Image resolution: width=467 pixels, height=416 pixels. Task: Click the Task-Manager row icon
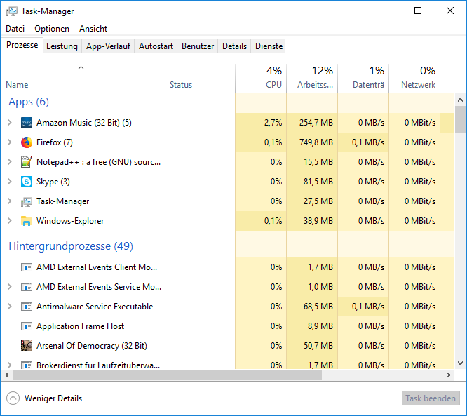tap(27, 202)
